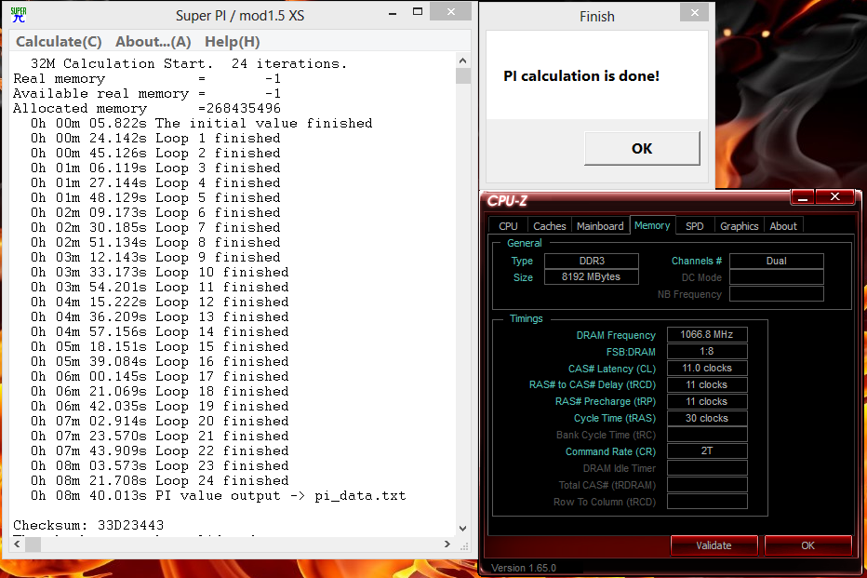Click the CAS# Latency 11.0 clocks value
The width and height of the screenshot is (867, 578).
707,368
